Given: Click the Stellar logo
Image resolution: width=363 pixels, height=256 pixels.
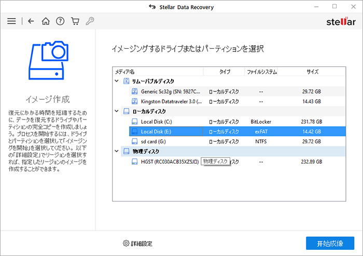Looking at the screenshot, I should pos(340,21).
